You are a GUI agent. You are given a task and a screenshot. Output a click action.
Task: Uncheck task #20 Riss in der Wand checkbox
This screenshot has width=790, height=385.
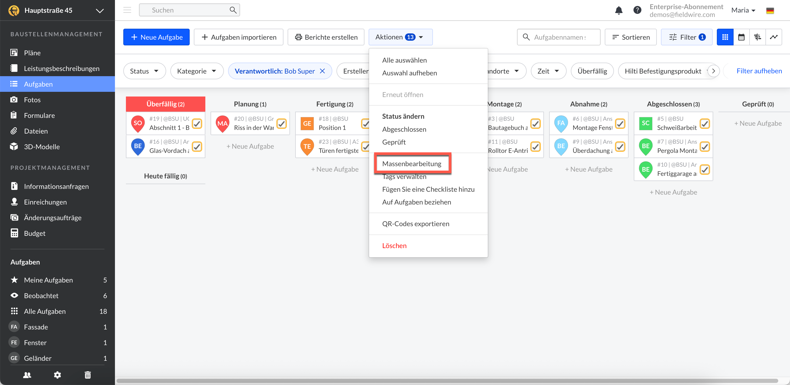282,123
